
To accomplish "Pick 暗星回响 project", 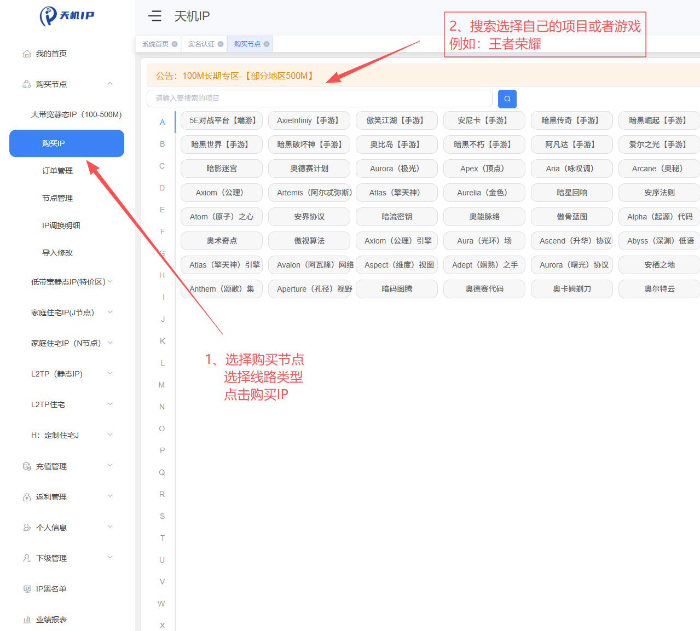I will point(572,193).
